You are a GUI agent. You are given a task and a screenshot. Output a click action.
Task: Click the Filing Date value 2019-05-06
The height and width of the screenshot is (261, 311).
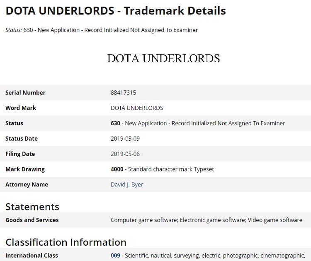coord(125,154)
